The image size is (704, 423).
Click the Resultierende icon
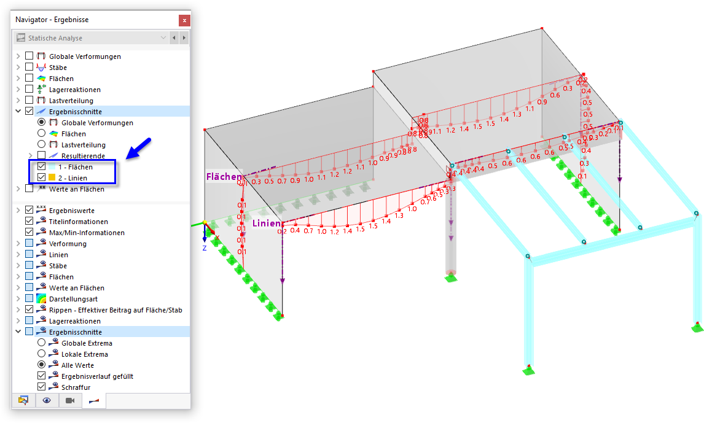click(53, 156)
